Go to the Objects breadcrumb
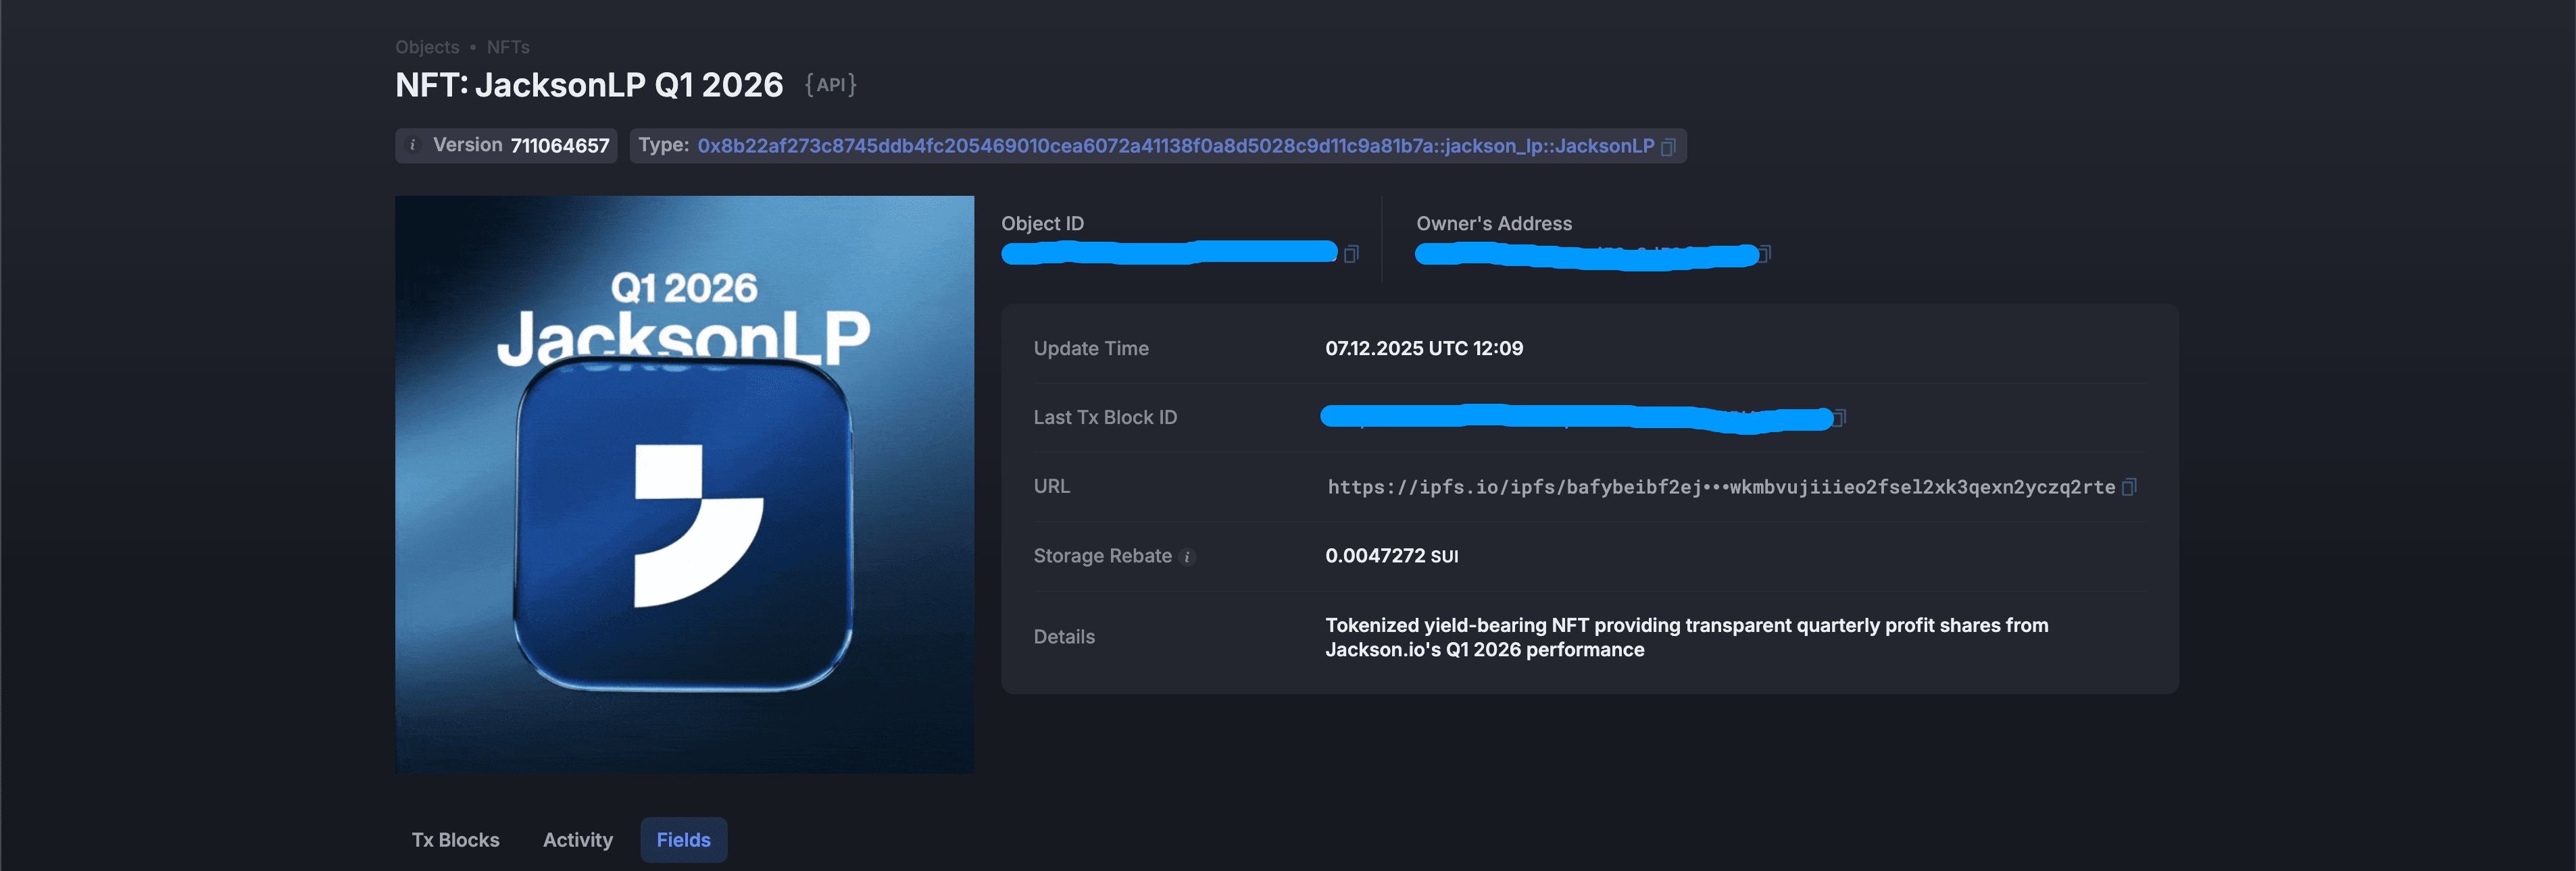 (x=427, y=47)
